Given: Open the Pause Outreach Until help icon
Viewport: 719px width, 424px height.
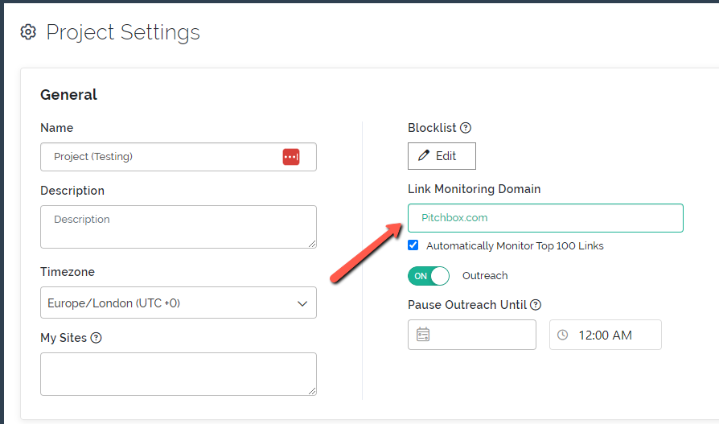Looking at the screenshot, I should click(x=536, y=305).
